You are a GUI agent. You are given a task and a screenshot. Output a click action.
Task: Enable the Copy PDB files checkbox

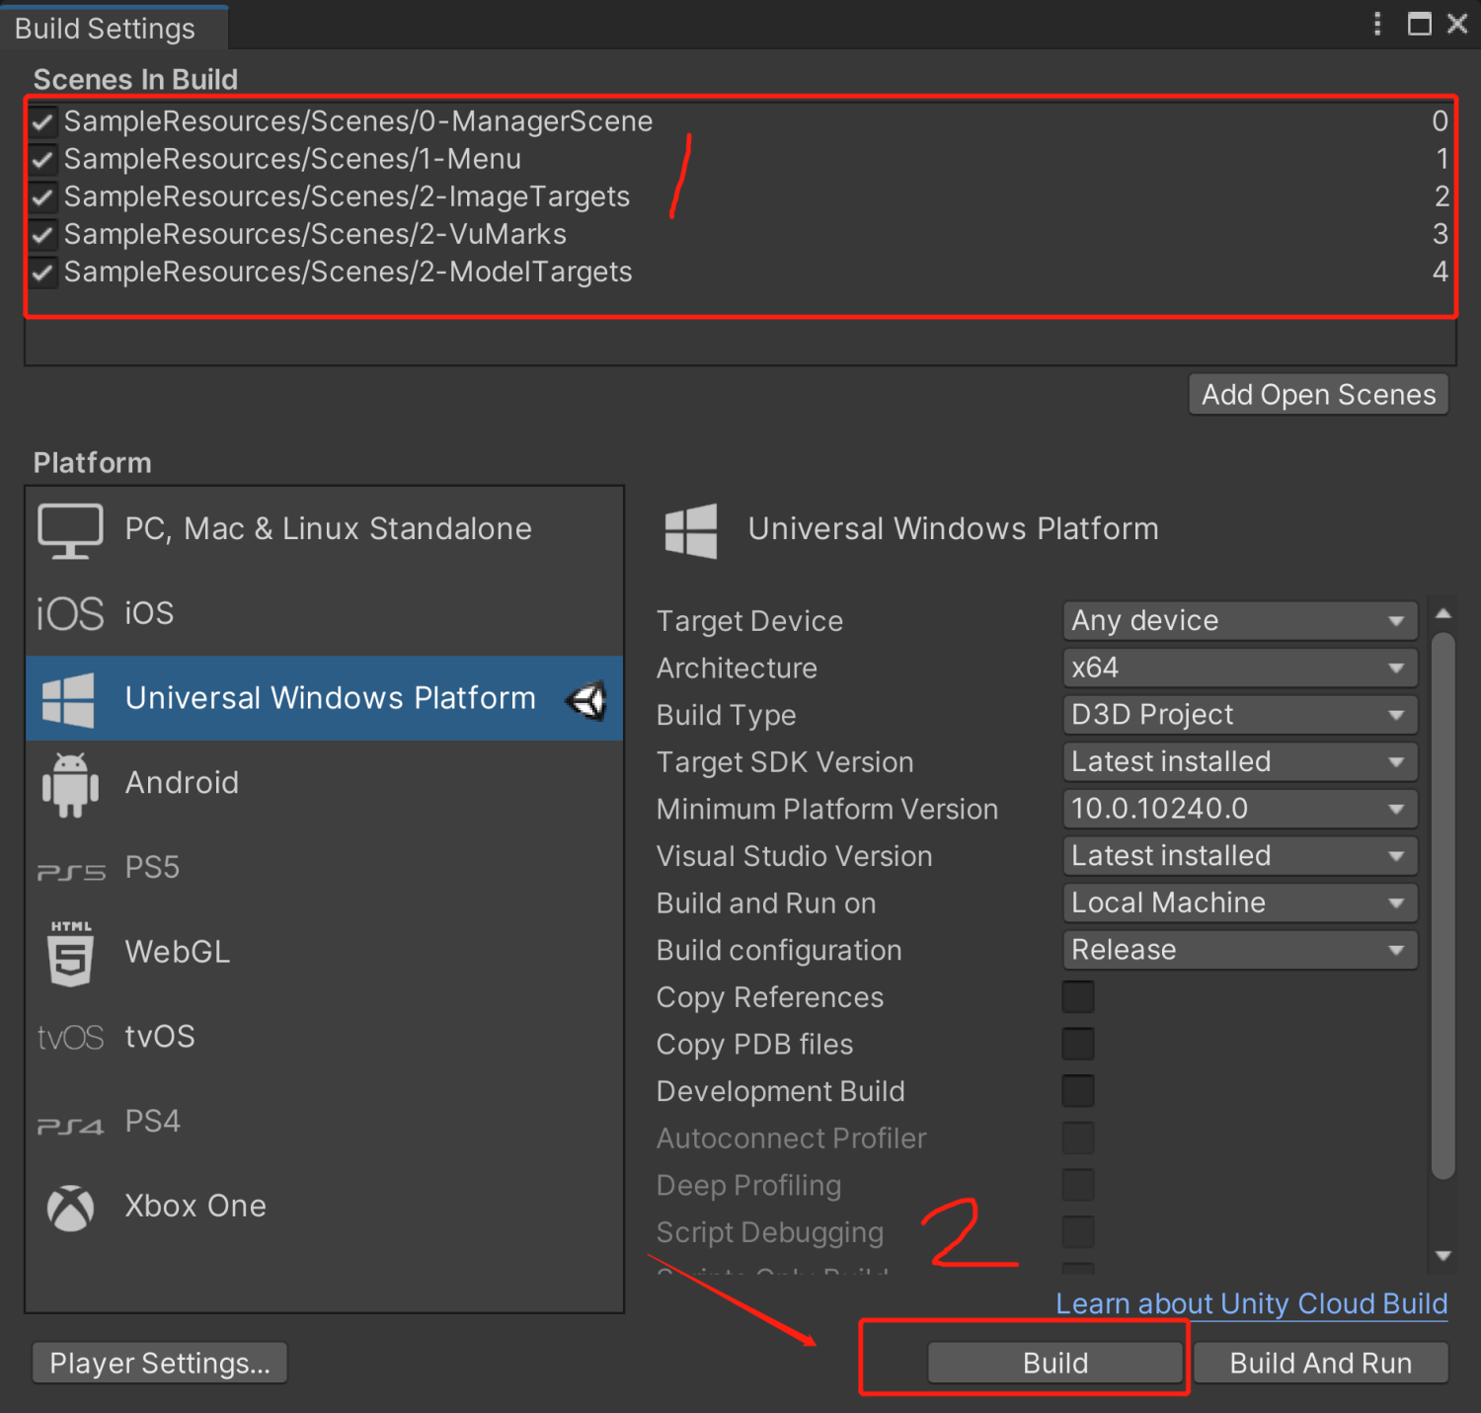click(1078, 1044)
